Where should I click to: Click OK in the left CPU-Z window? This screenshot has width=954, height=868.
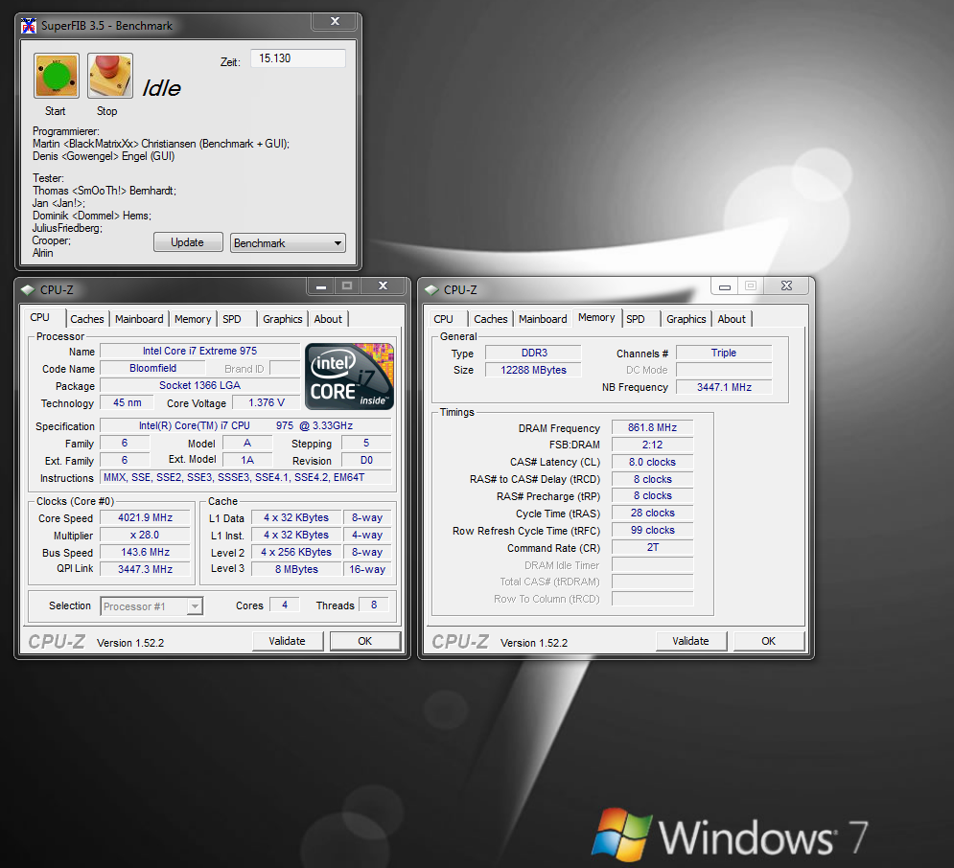[x=365, y=641]
